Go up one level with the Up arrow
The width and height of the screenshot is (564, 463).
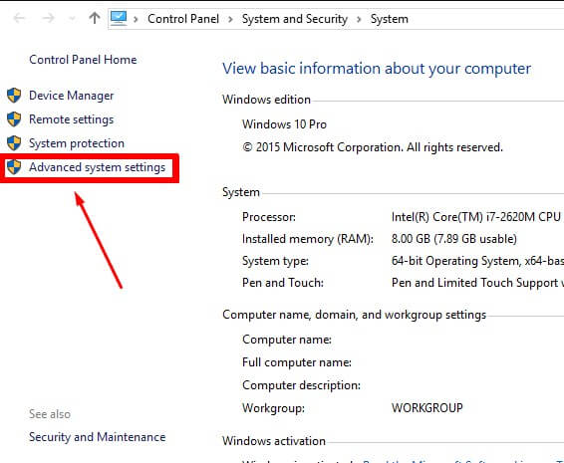point(95,18)
